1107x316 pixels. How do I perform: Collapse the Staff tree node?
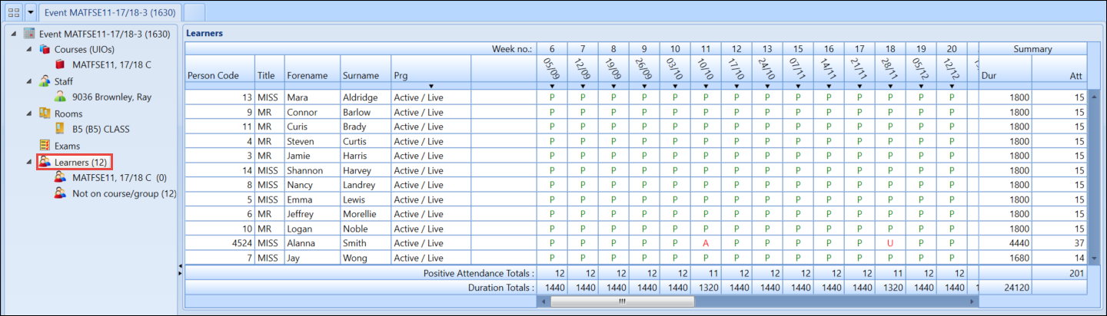pyautogui.click(x=29, y=81)
